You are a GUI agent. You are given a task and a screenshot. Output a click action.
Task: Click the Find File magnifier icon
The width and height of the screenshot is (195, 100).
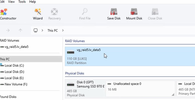(85, 12)
